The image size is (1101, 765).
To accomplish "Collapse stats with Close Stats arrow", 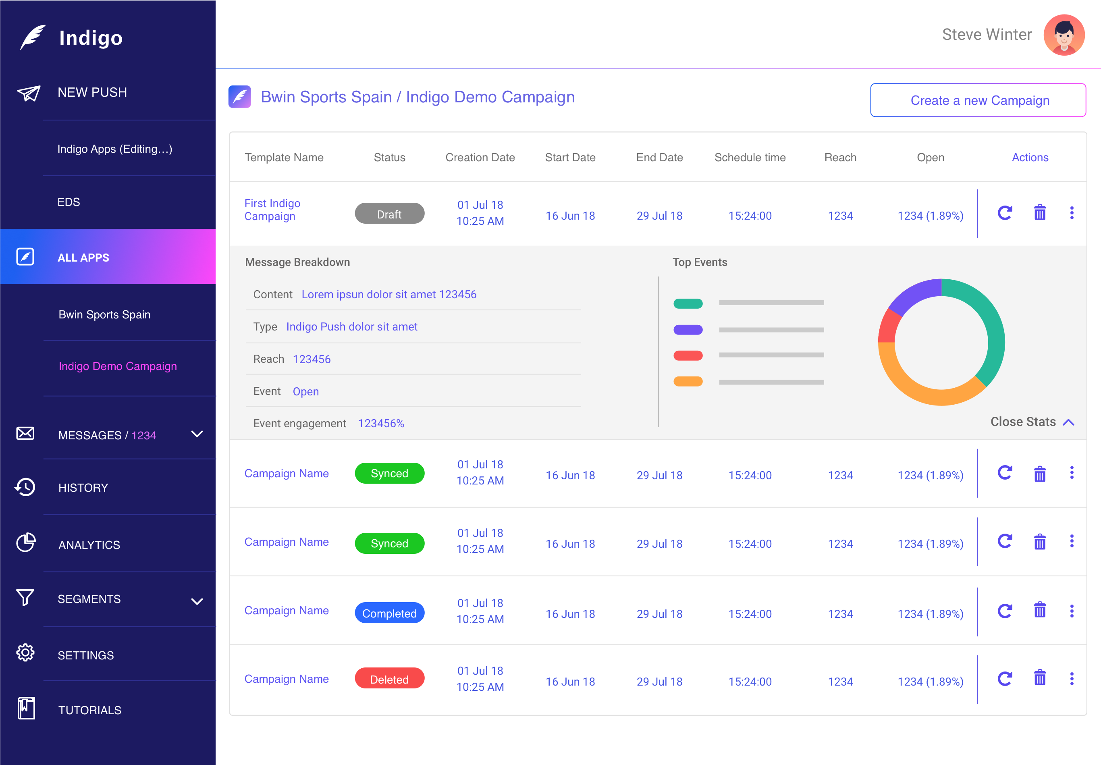I will click(x=1068, y=422).
